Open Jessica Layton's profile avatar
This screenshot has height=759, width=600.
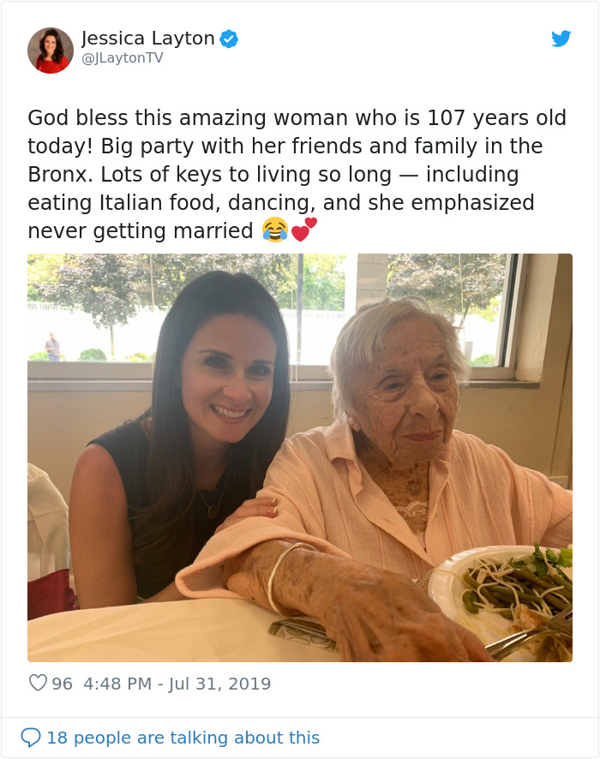click(x=51, y=49)
